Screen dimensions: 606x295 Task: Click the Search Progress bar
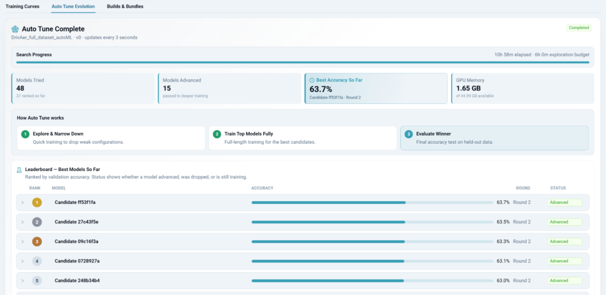coord(302,62)
